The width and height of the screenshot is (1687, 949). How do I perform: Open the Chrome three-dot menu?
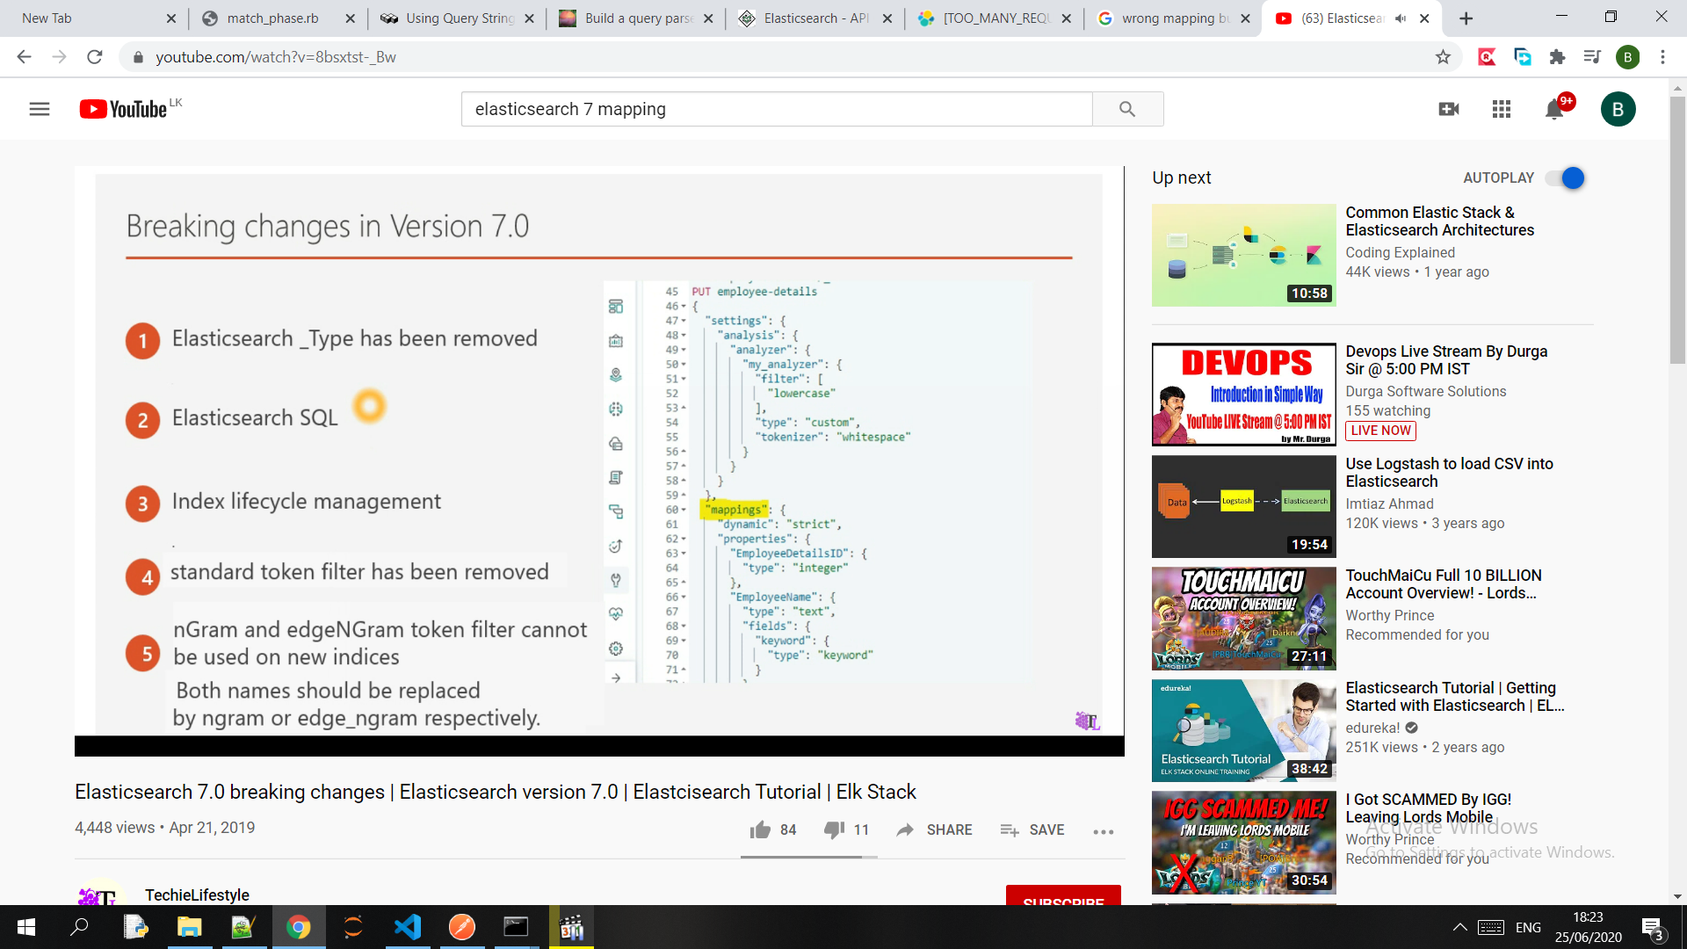tap(1662, 57)
